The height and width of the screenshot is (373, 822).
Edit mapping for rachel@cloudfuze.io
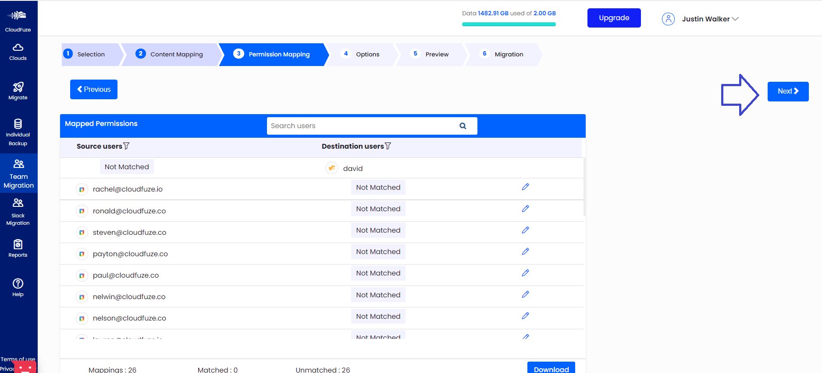(x=525, y=187)
